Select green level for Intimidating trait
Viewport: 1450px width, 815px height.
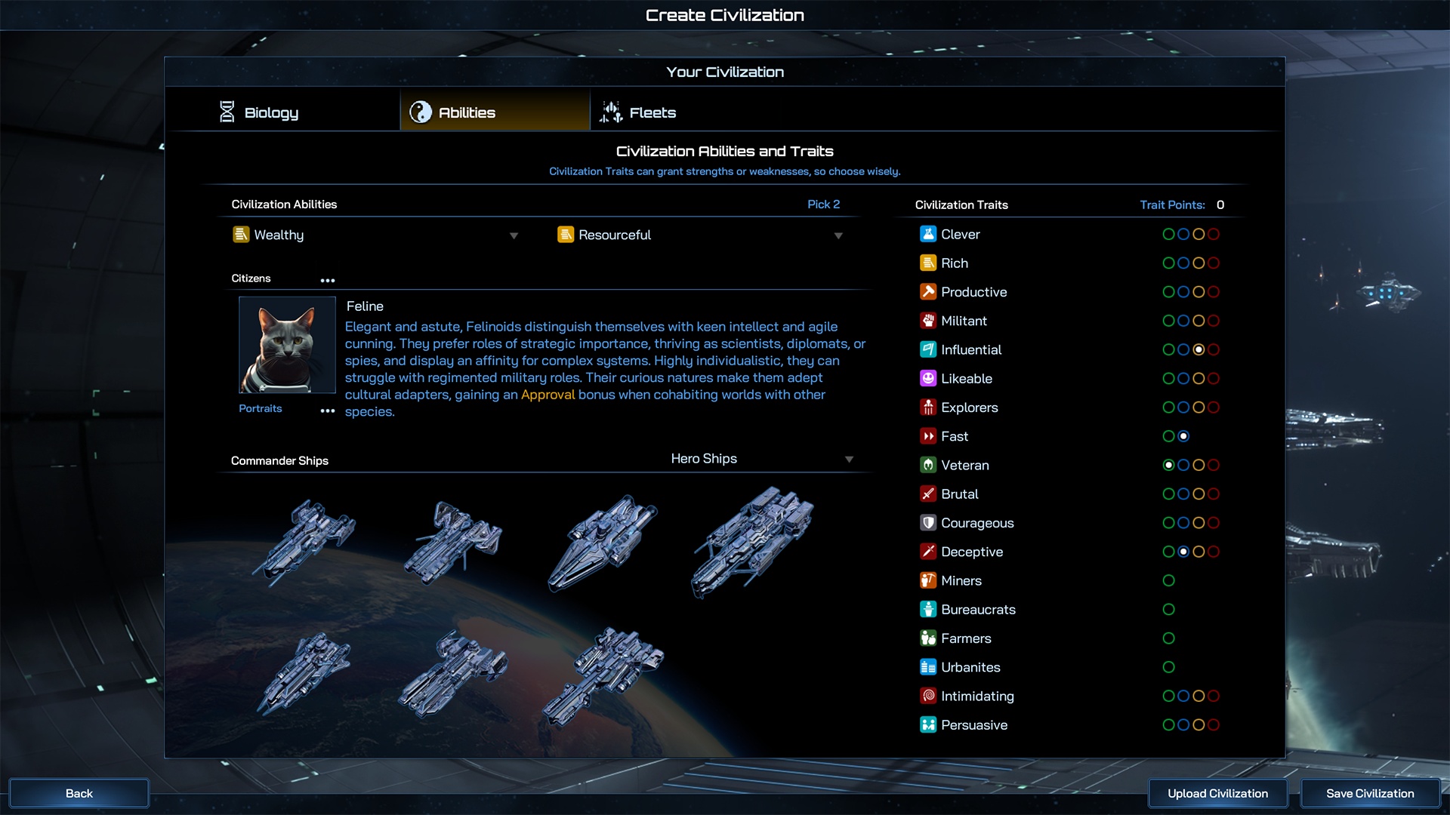coord(1168,696)
